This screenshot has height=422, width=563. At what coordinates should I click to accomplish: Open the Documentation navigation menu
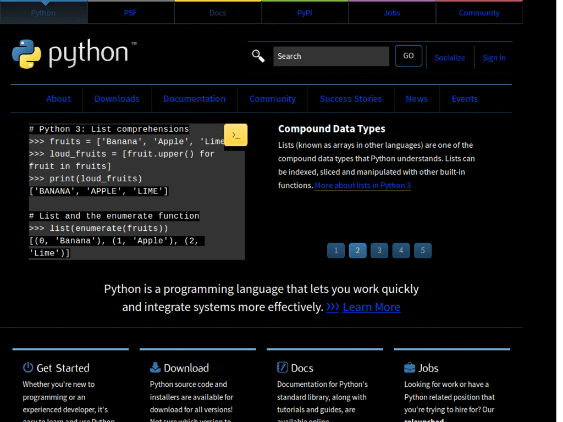click(194, 98)
